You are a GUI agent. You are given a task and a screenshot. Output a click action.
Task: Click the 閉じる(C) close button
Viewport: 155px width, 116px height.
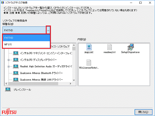[x=143, y=112]
